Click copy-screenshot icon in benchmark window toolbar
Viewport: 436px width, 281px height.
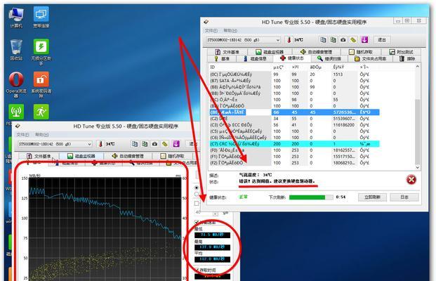145,144
